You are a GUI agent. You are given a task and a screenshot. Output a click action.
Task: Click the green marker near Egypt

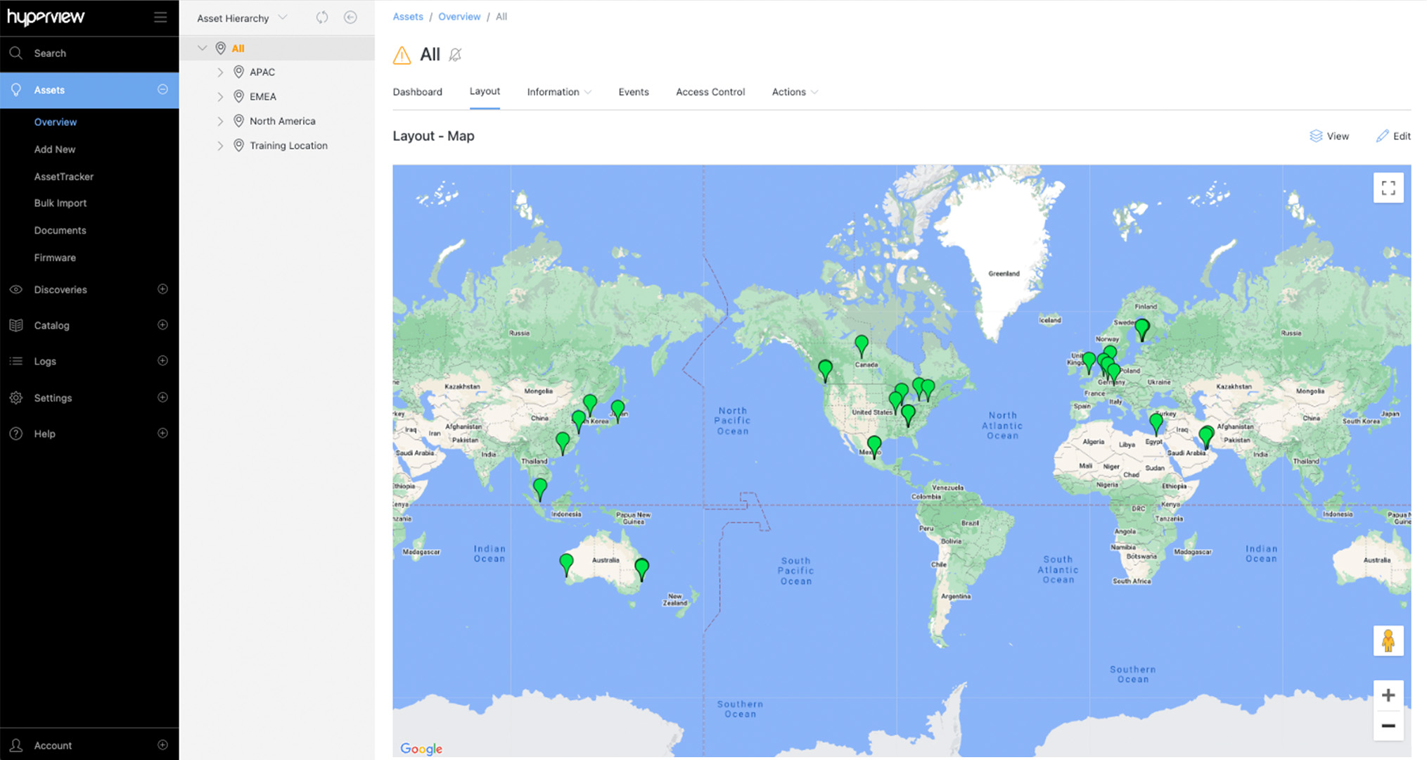coord(1156,424)
